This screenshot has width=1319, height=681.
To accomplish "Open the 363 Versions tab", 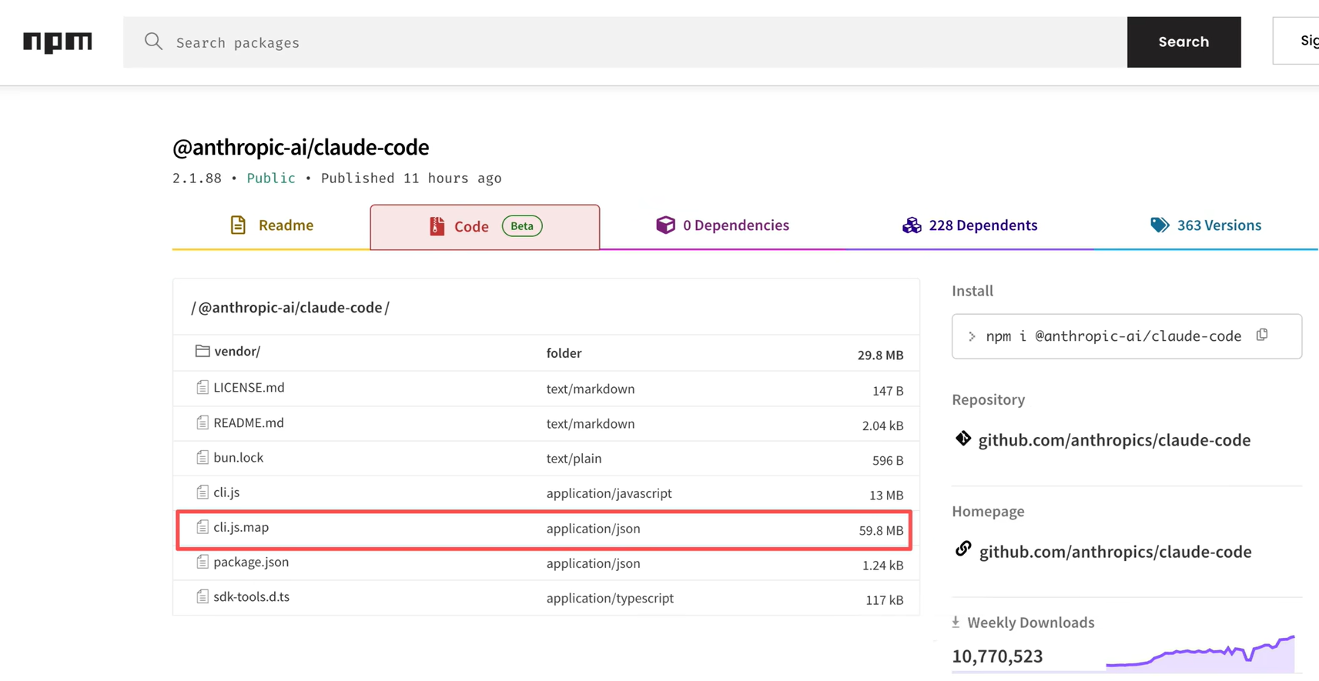I will point(1206,225).
